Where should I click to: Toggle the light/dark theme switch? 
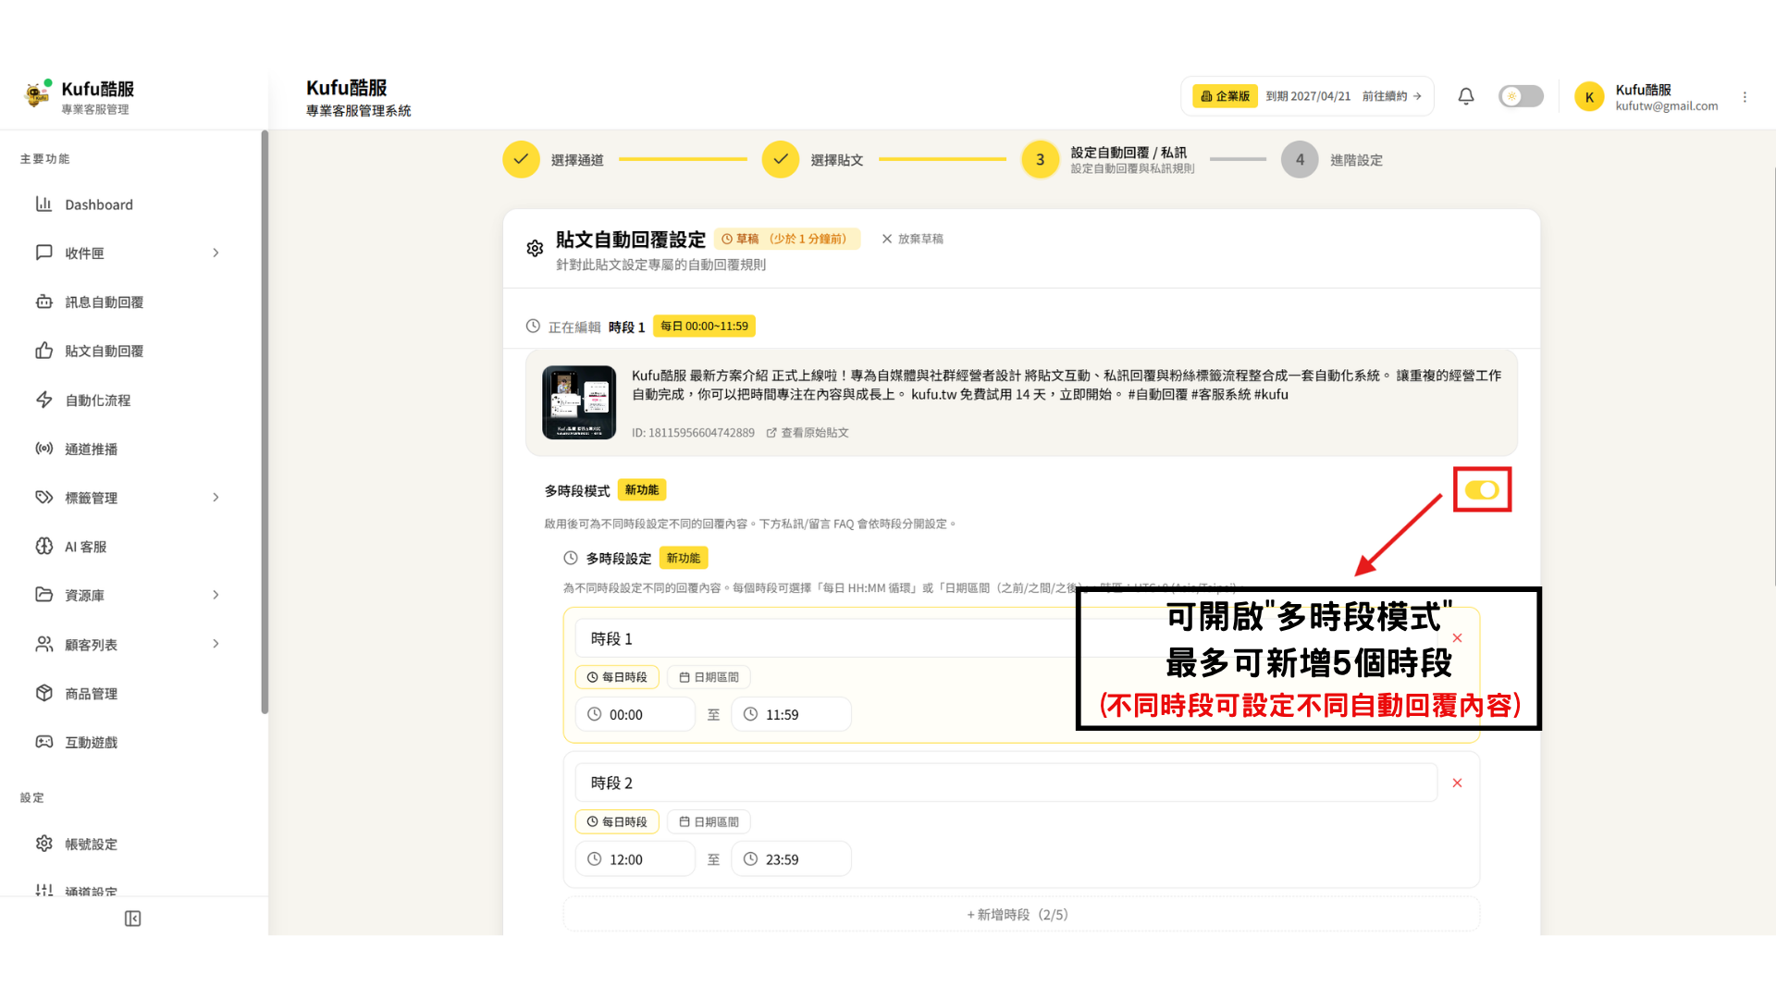[x=1521, y=96]
